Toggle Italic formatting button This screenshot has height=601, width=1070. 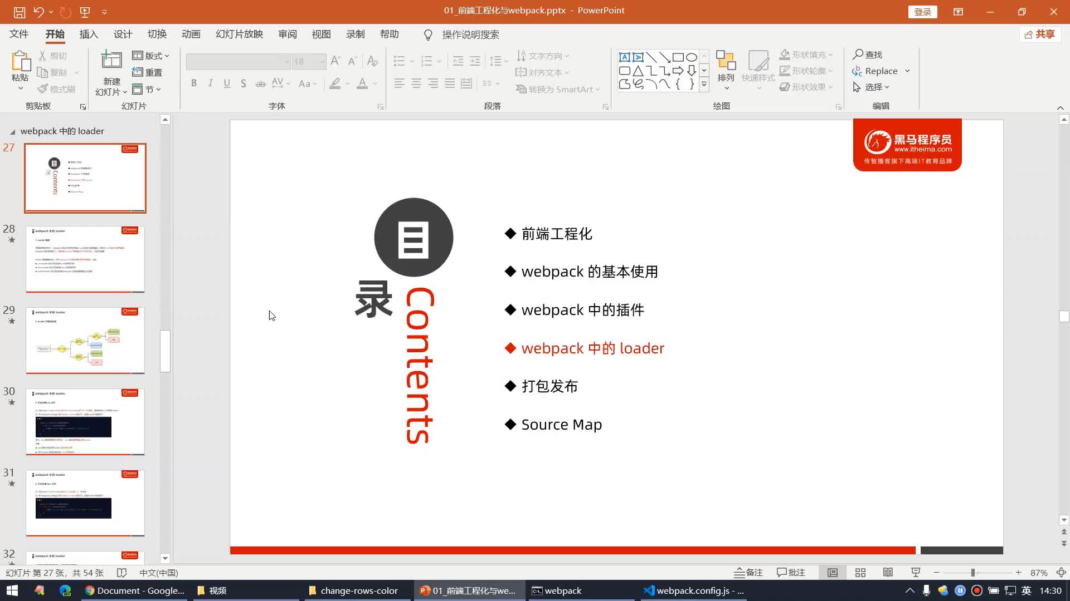(210, 83)
